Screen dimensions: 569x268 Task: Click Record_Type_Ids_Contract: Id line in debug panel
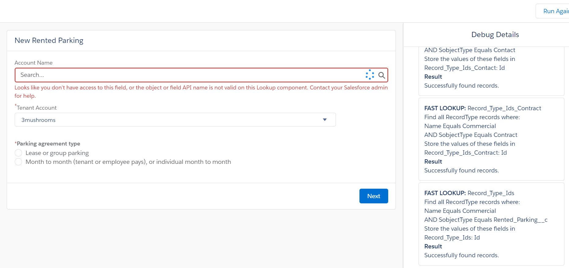point(465,153)
